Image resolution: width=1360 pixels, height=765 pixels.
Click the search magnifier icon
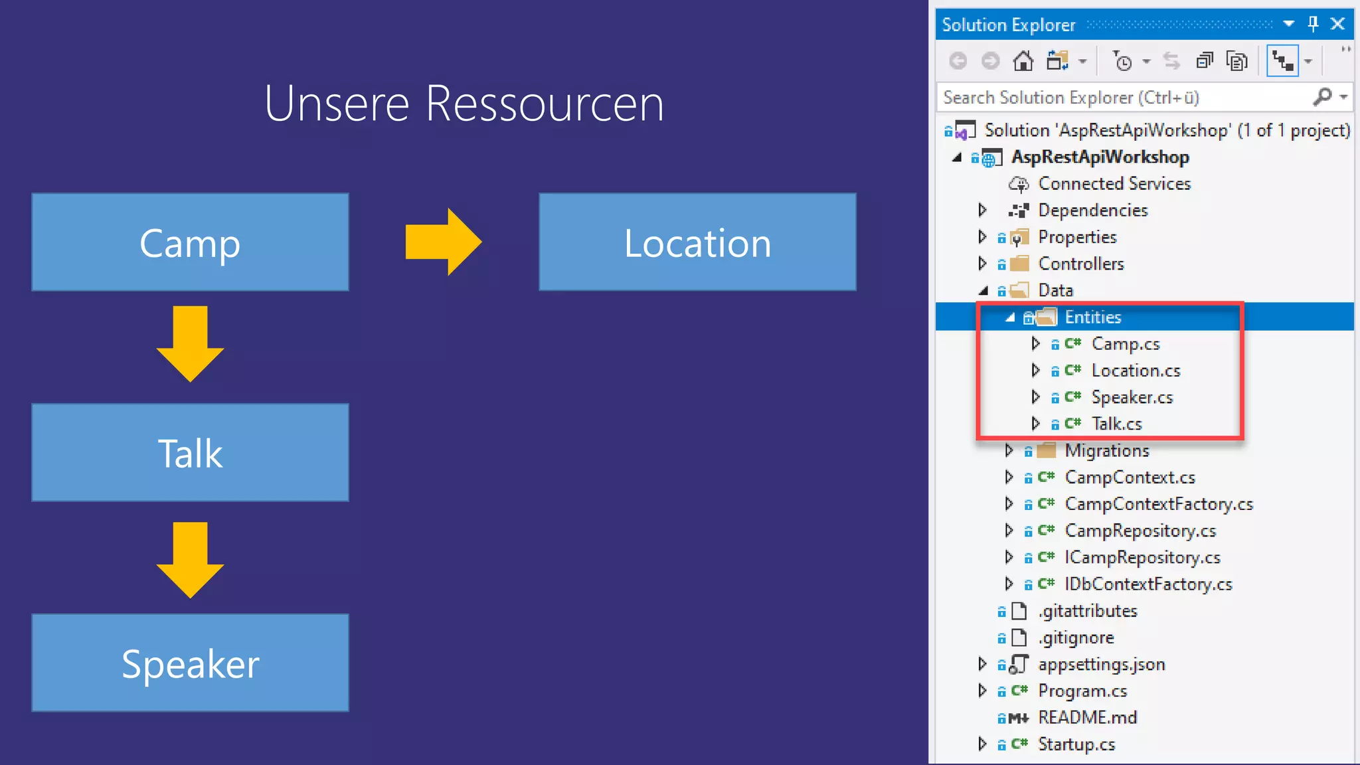tap(1322, 97)
